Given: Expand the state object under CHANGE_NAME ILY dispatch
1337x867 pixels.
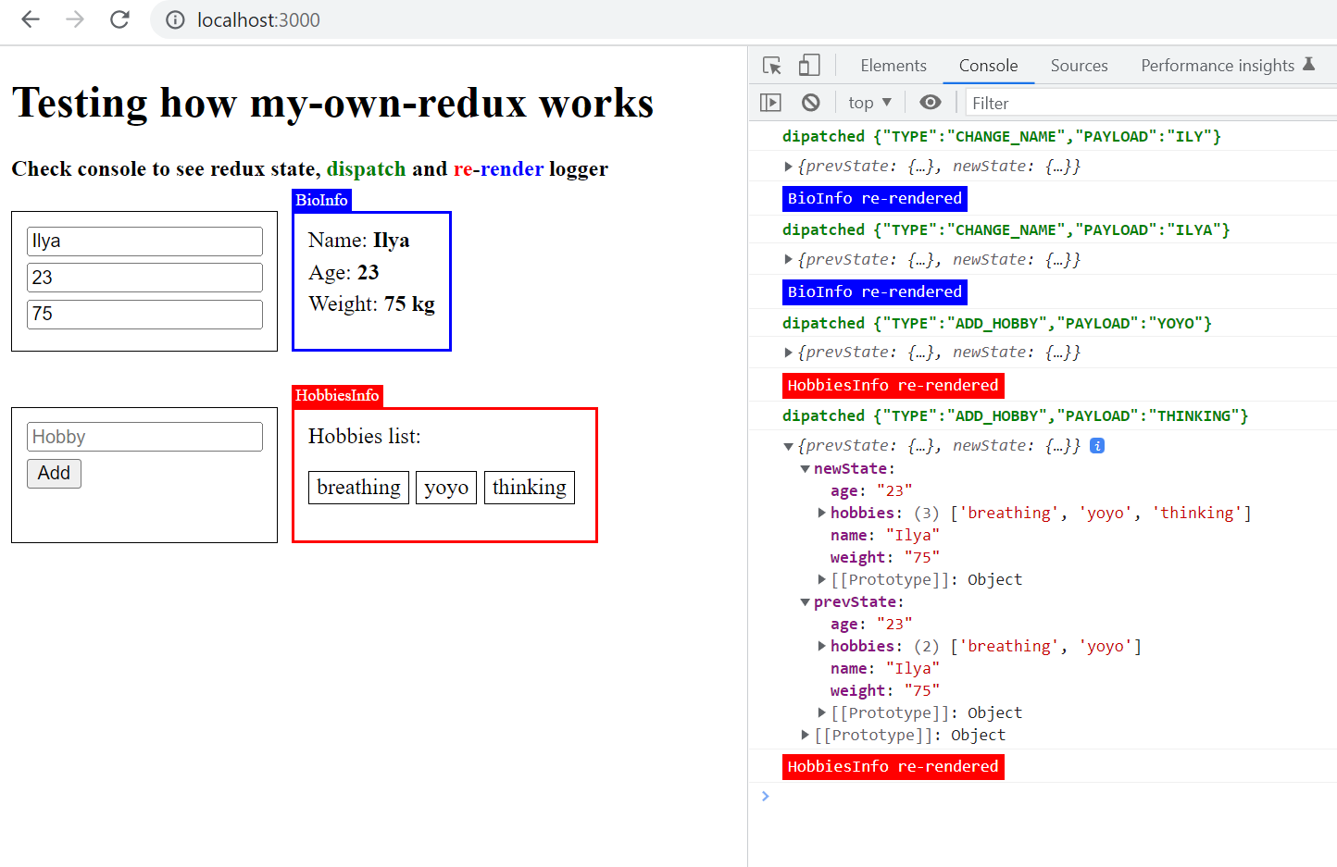Looking at the screenshot, I should coord(788,167).
